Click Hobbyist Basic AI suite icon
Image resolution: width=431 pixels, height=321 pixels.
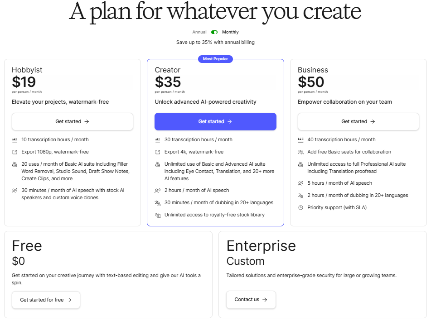click(x=15, y=164)
